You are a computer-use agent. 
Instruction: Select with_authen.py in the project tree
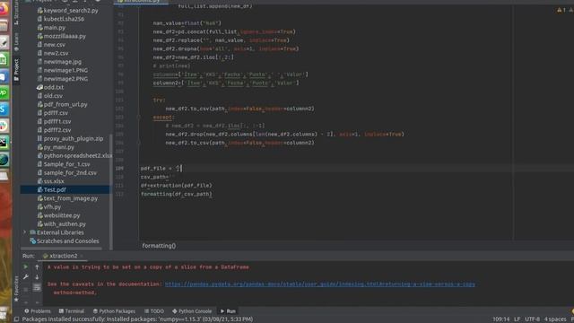tap(62, 224)
